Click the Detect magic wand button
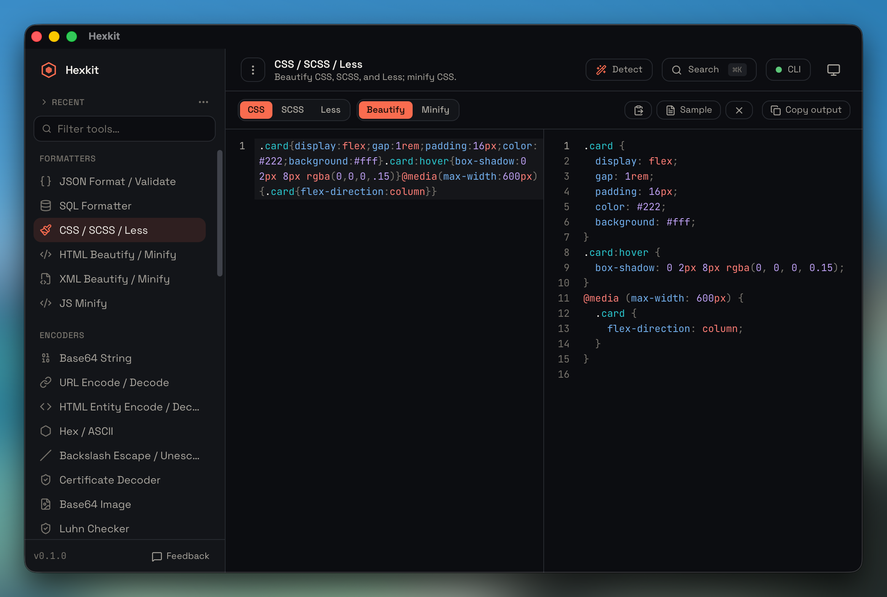The image size is (887, 597). [x=619, y=70]
